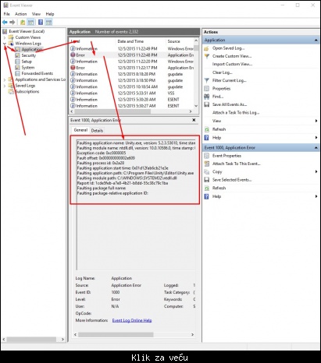Viewport: 321px width, 363px height.
Task: Select the Security log
Action: 28,55
